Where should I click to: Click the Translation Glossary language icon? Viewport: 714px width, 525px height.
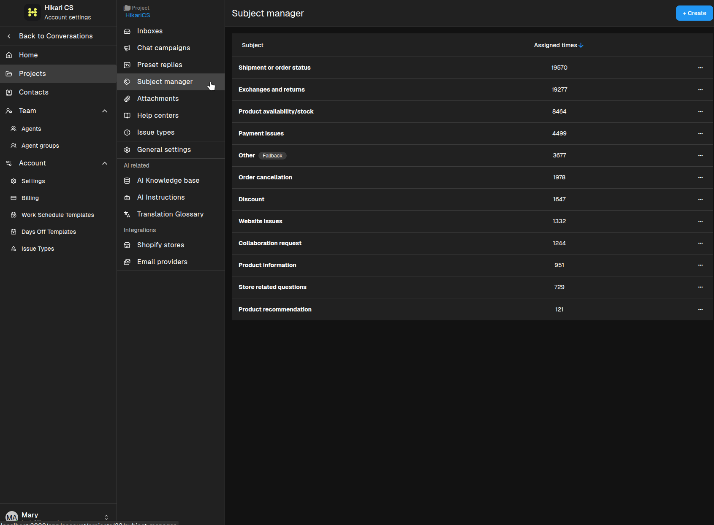[127, 214]
